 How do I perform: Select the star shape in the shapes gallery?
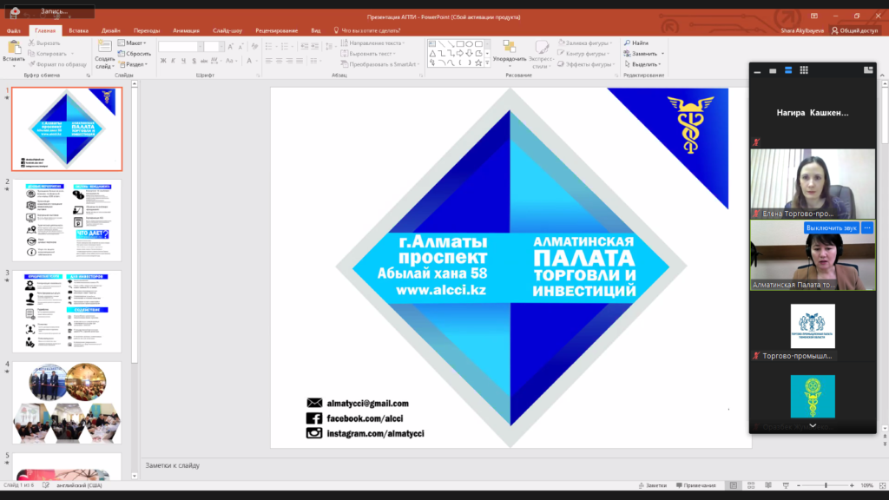478,62
